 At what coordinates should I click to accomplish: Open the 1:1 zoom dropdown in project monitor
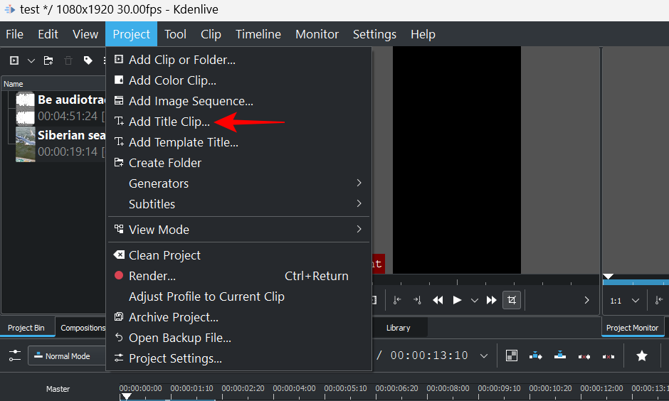coord(624,301)
